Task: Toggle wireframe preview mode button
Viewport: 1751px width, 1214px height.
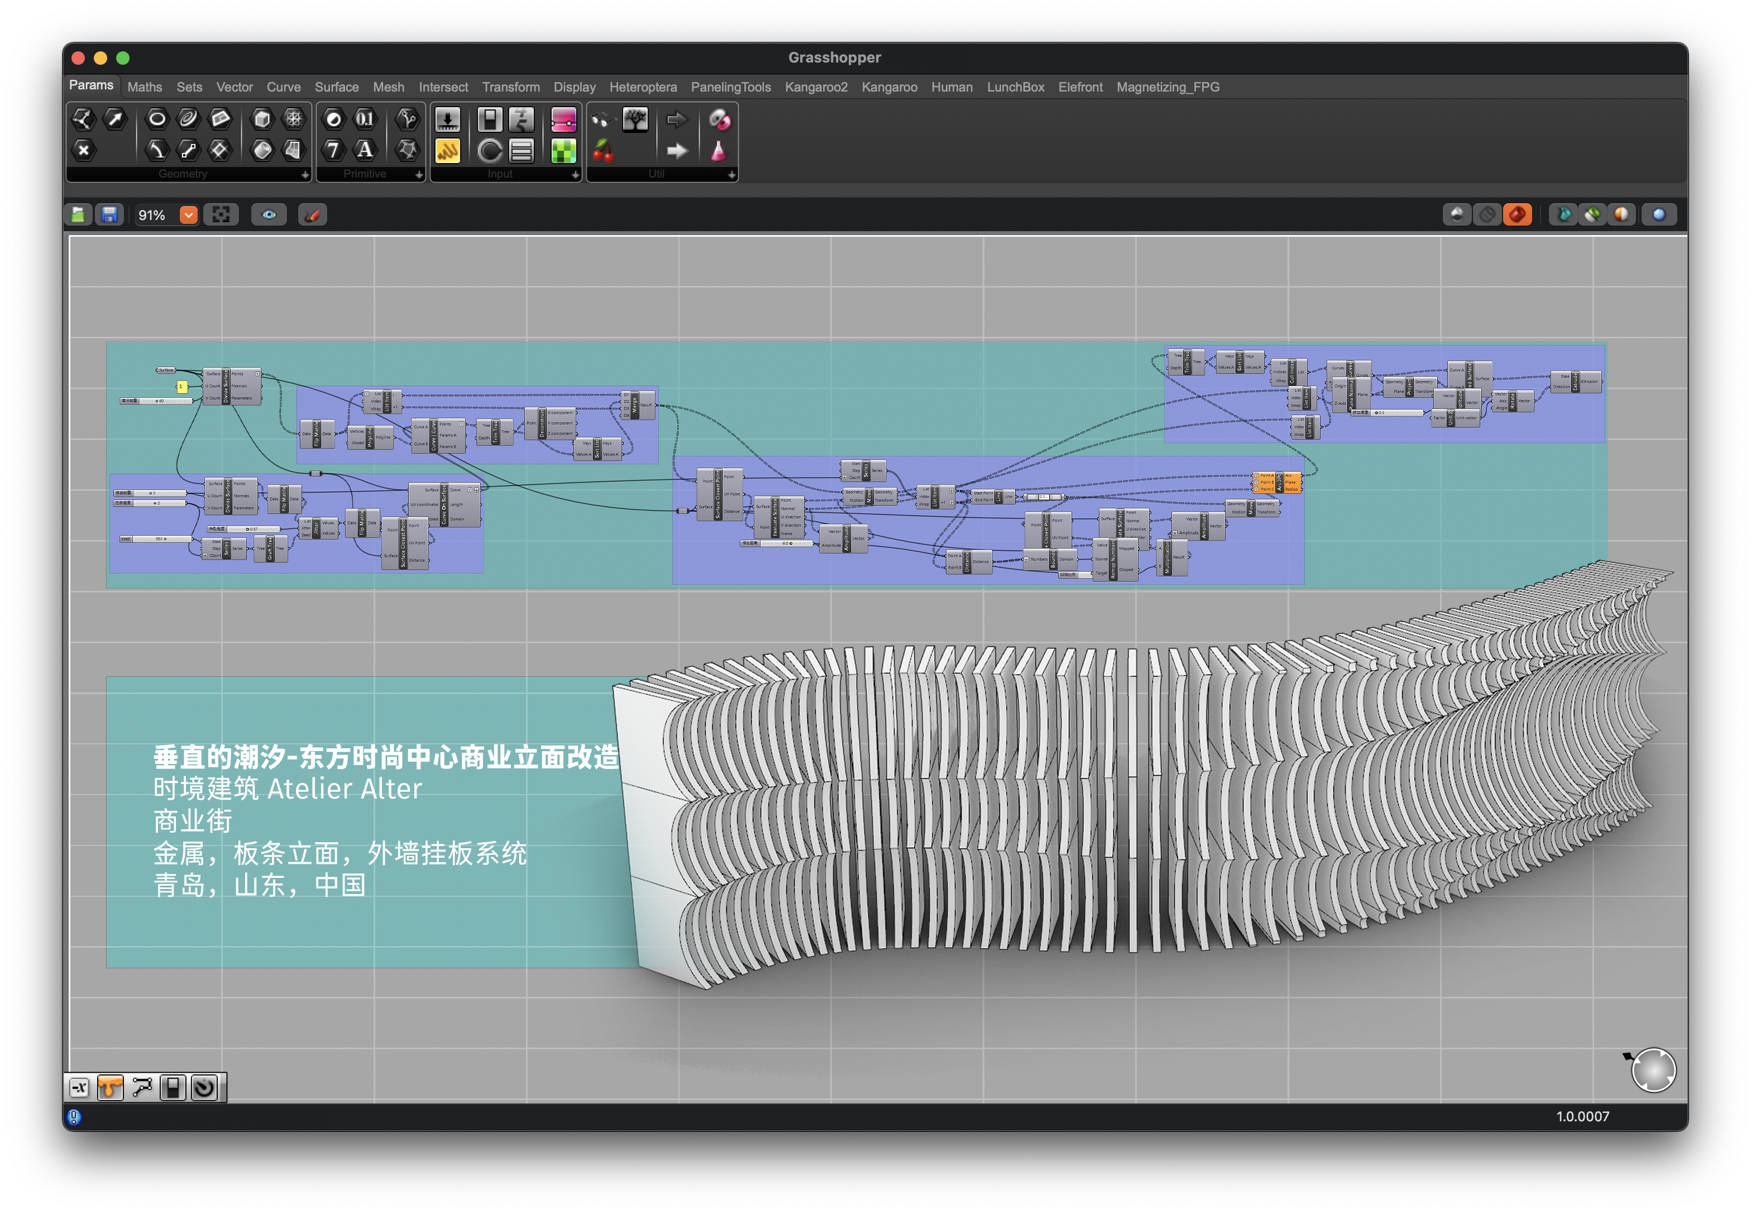Action: (1486, 215)
